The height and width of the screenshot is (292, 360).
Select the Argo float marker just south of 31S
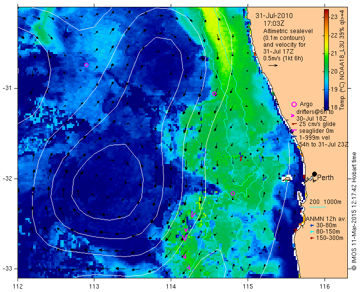(214, 94)
